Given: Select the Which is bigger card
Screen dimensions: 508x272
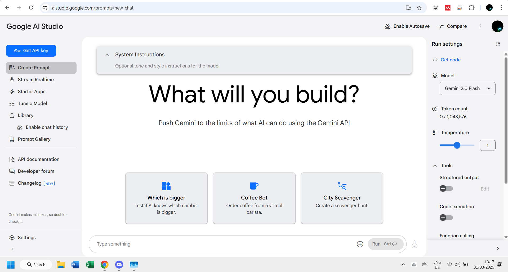Looking at the screenshot, I should (166, 198).
